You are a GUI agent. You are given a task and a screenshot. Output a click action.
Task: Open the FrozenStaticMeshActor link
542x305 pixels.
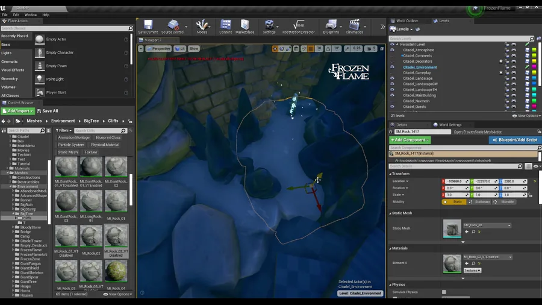pyautogui.click(x=478, y=132)
